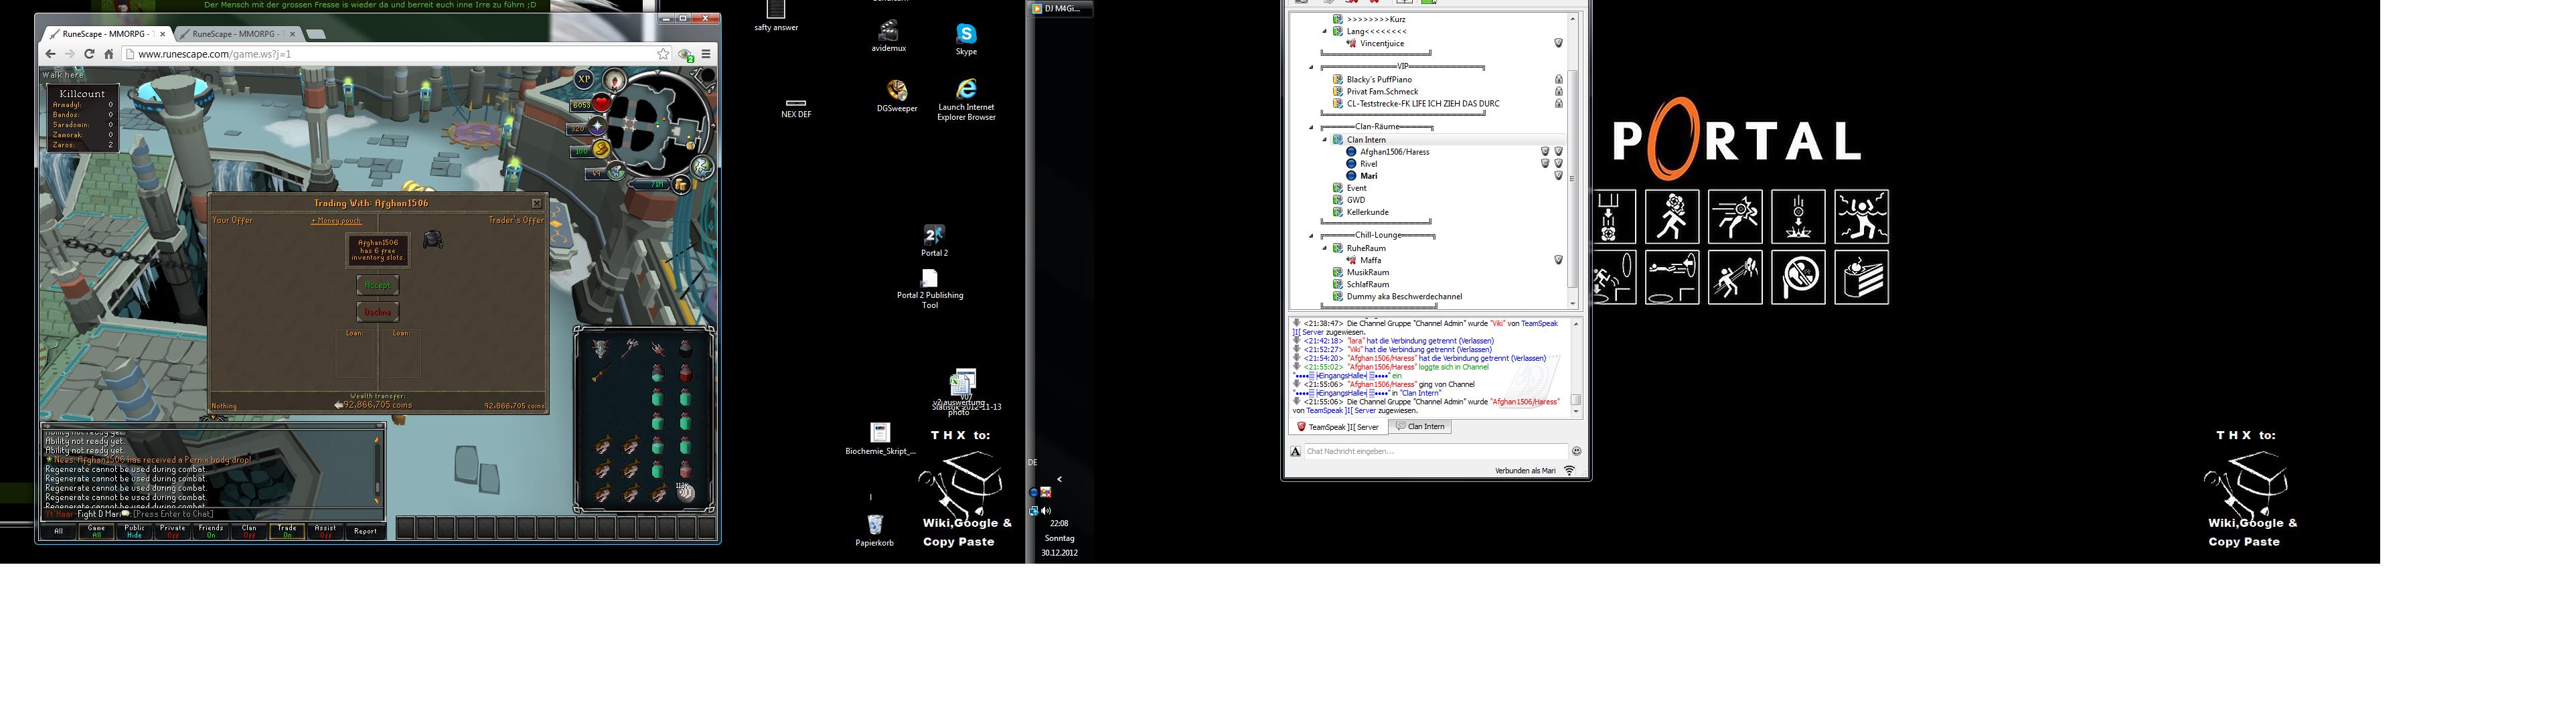The height and width of the screenshot is (723, 2571).
Task: Click the Pernix body in Trader's Offer
Action: [x=432, y=239]
